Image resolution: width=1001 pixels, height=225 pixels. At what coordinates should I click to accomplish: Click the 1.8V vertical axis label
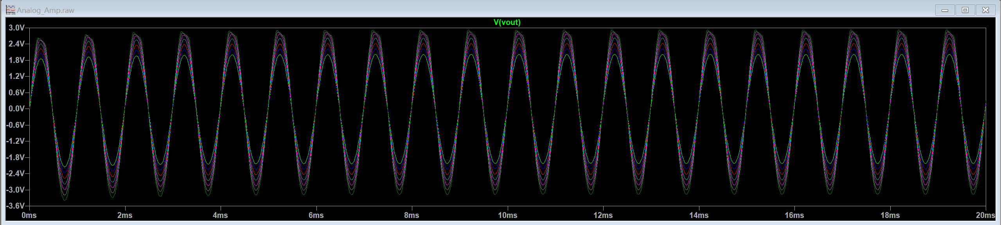click(17, 60)
